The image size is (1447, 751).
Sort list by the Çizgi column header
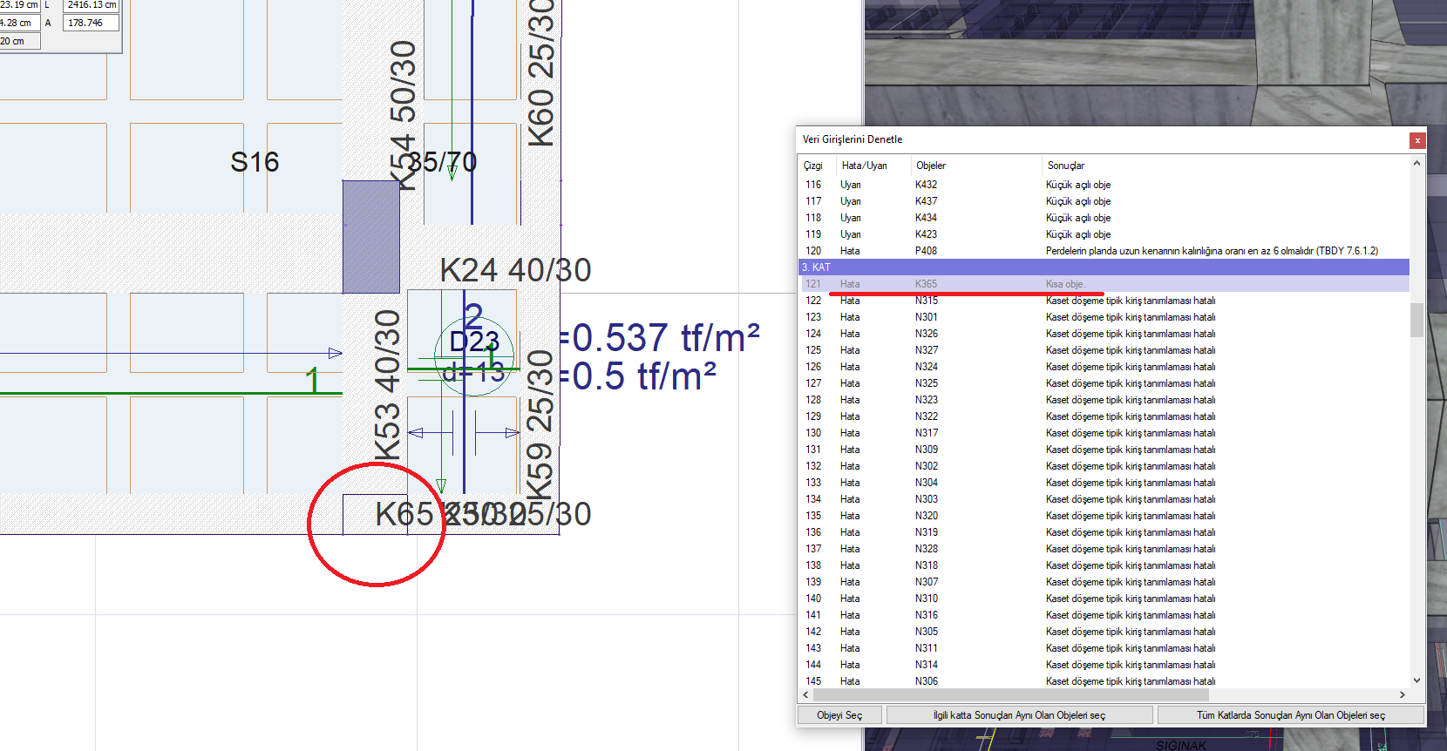pyautogui.click(x=813, y=166)
